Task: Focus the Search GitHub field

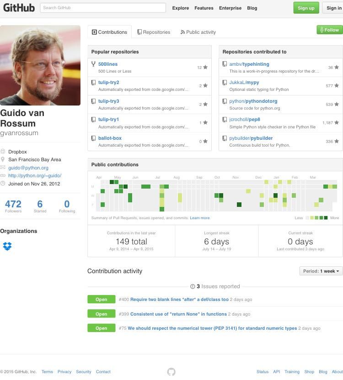Action: (x=103, y=8)
